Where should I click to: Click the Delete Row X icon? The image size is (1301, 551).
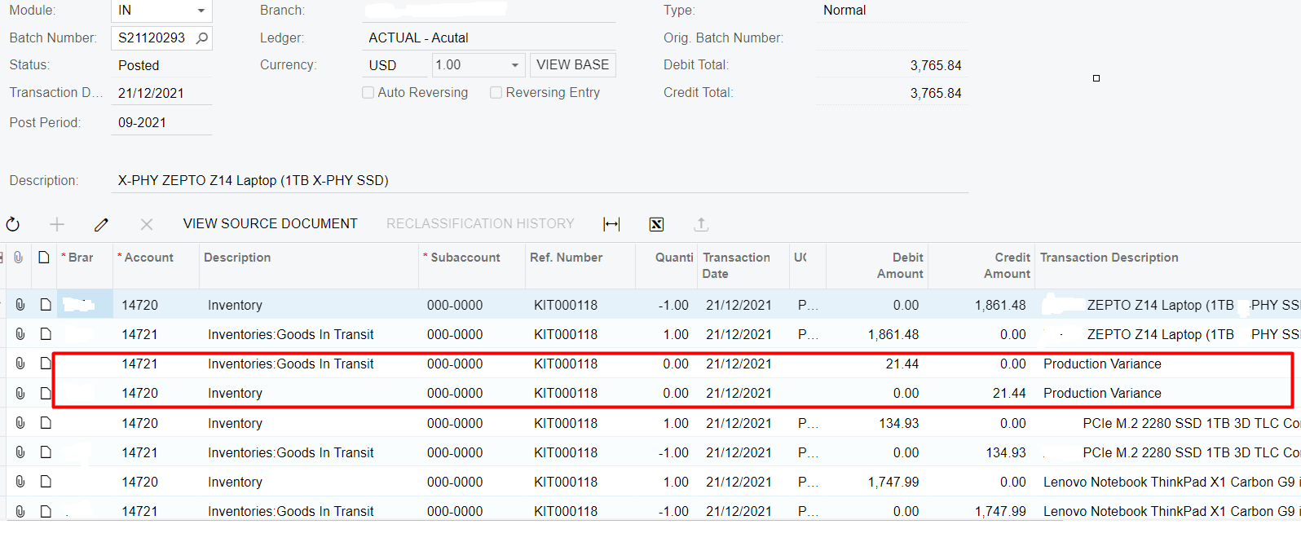[x=147, y=224]
